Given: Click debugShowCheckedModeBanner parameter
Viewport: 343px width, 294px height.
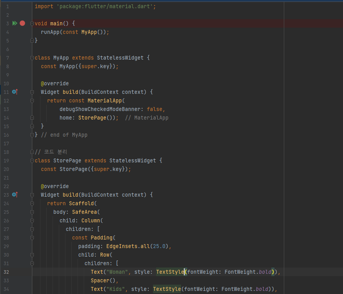Looking at the screenshot, I should (100, 109).
